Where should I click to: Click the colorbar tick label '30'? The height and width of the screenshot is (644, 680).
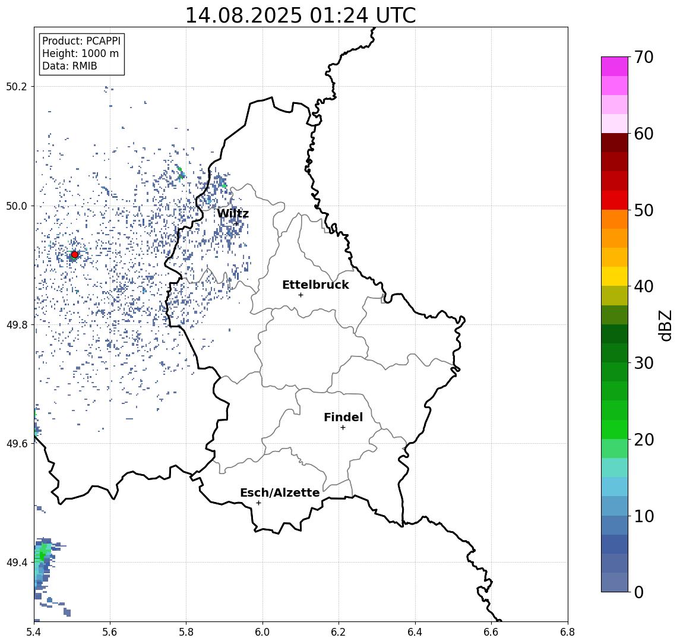pyautogui.click(x=644, y=363)
